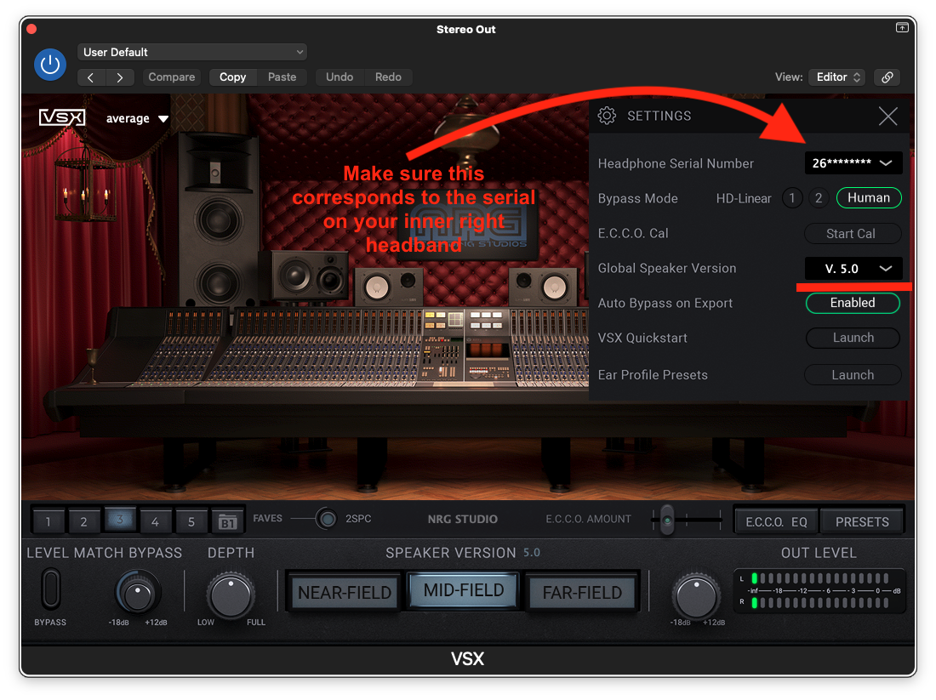Image resolution: width=936 pixels, height=700 pixels.
Task: Go to previous preset arrow
Action: [91, 77]
